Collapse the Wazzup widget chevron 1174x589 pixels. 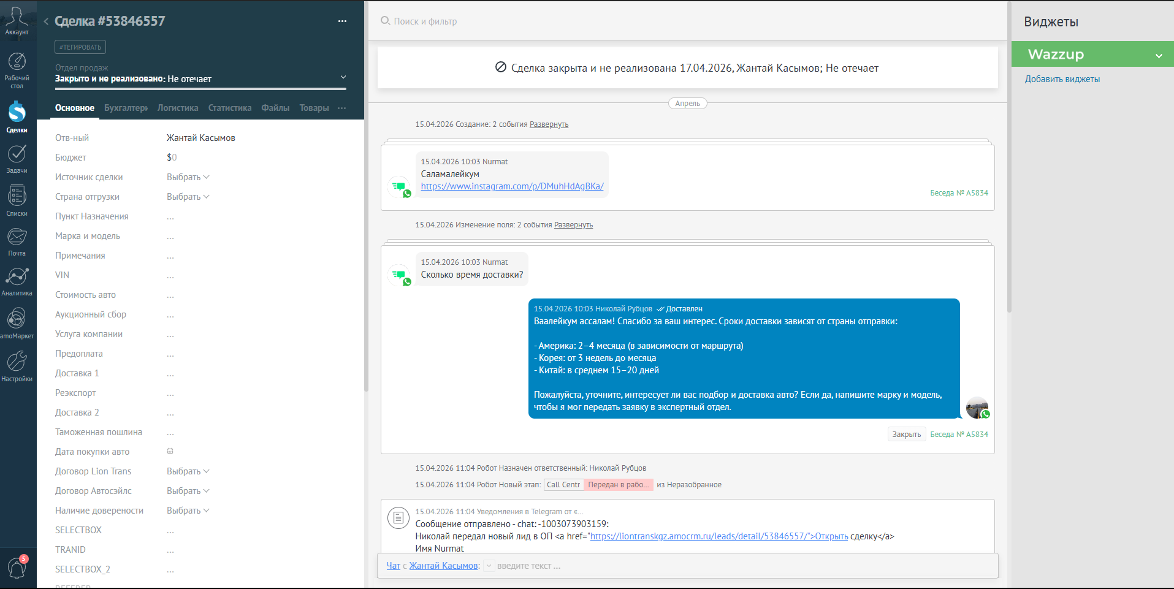pyautogui.click(x=1159, y=55)
